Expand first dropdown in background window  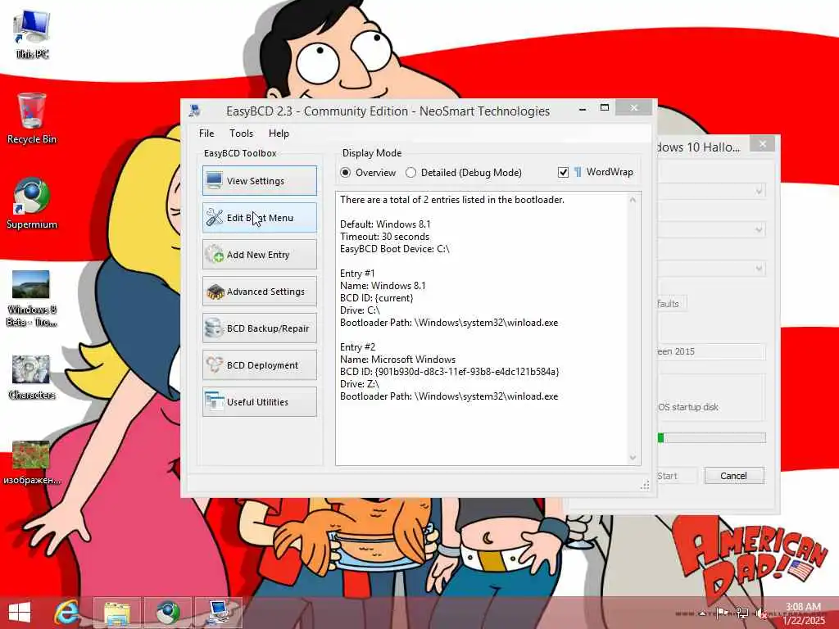point(759,190)
